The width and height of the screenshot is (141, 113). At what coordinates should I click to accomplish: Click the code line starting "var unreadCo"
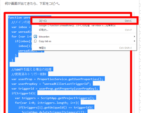[22, 32]
